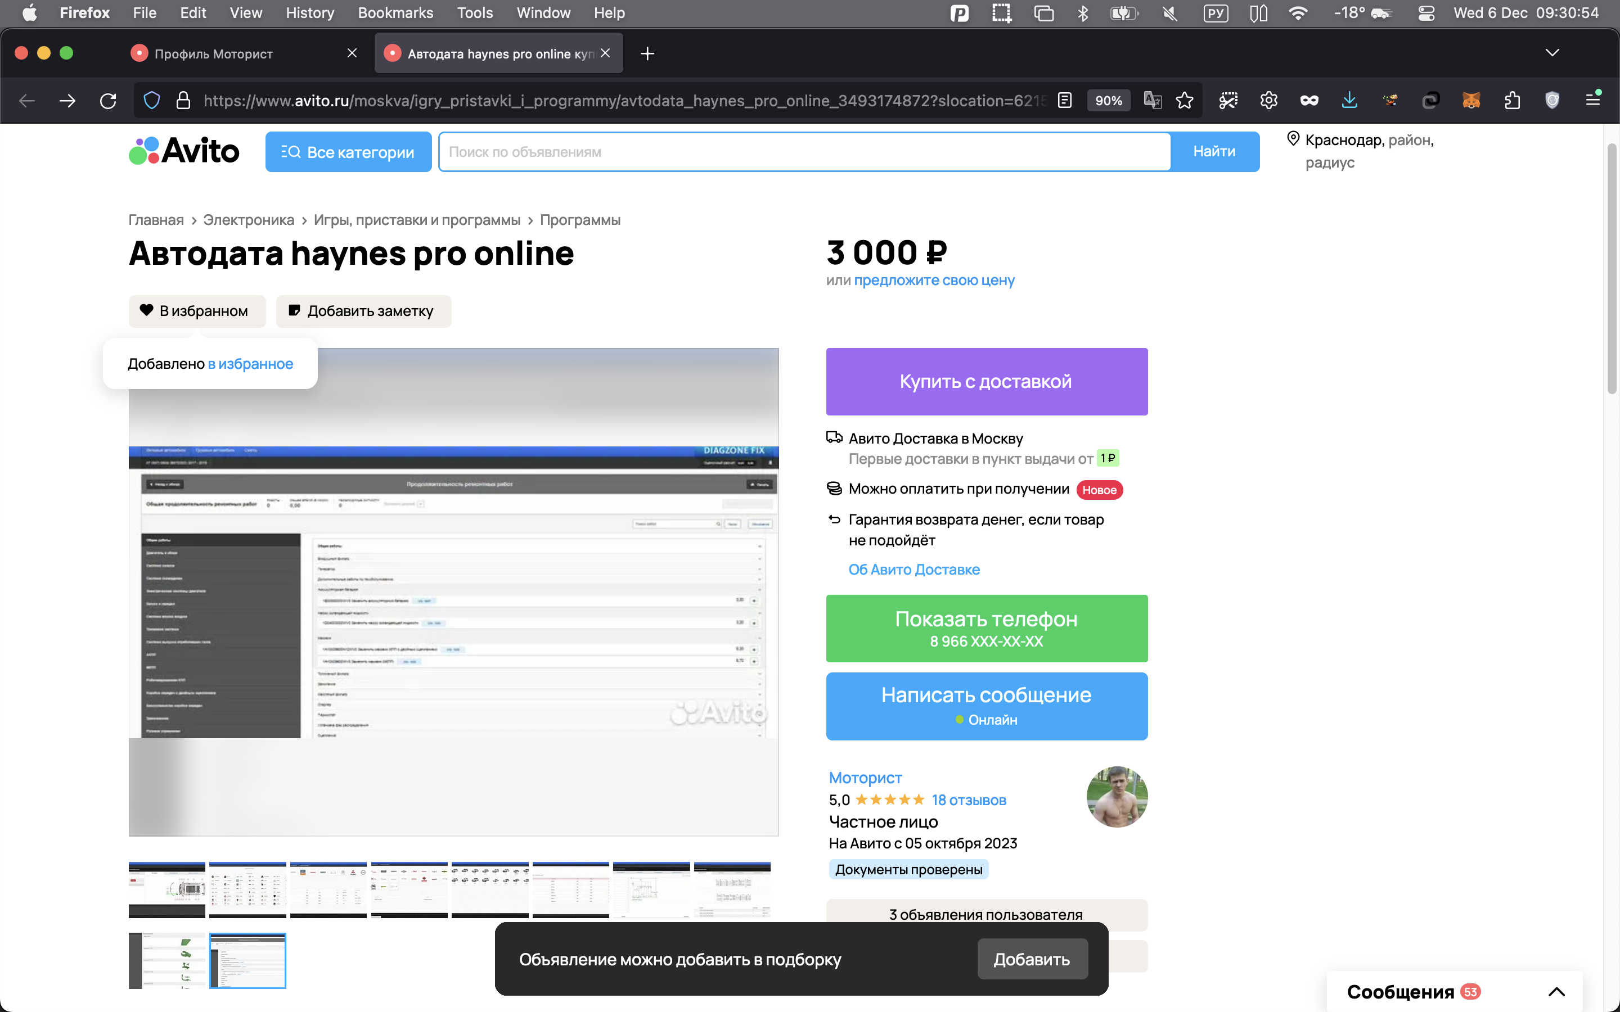
Task: Toggle macOS Control Center icon
Action: coord(1426,13)
